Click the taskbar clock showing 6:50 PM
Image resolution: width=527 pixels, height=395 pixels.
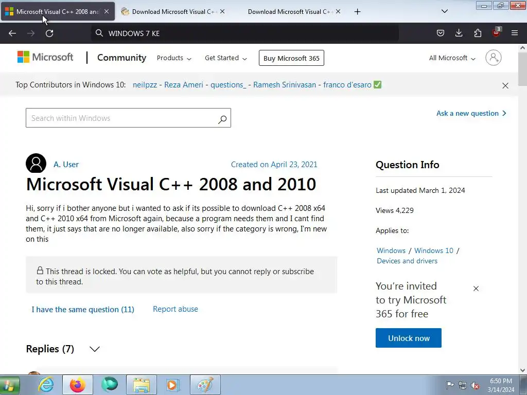tap(501, 385)
